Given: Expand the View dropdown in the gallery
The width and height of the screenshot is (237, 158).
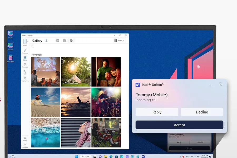Looking at the screenshot, I should click(x=120, y=41).
